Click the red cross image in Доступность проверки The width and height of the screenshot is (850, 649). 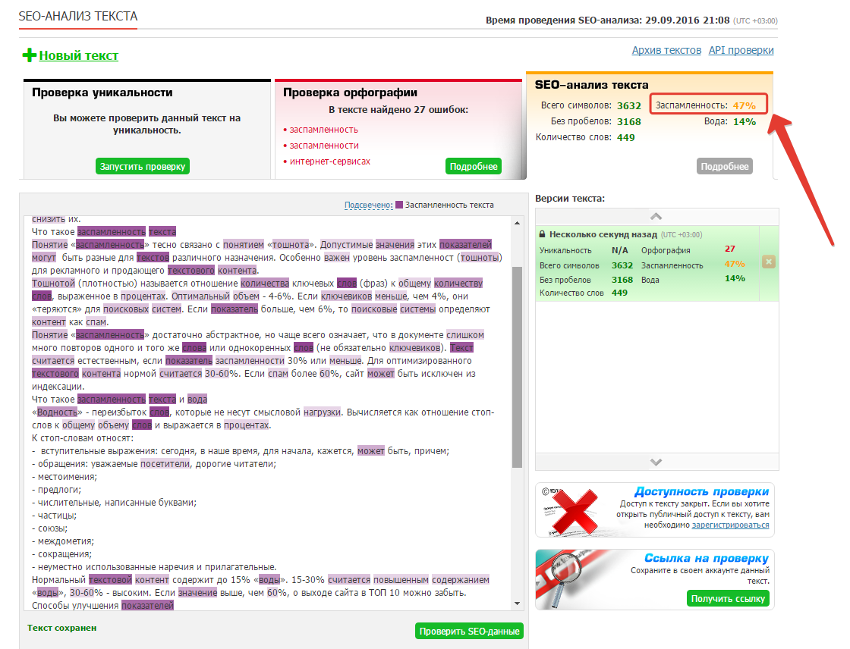tap(574, 509)
